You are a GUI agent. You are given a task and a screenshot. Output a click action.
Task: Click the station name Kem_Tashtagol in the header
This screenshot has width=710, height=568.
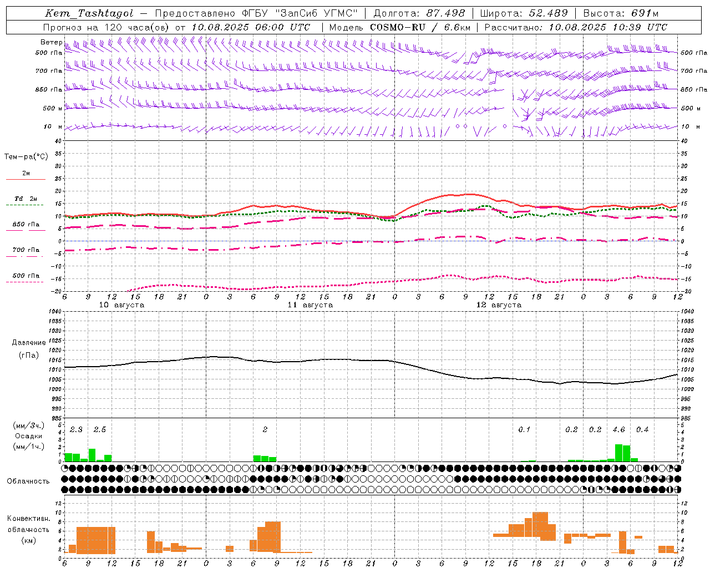click(89, 13)
